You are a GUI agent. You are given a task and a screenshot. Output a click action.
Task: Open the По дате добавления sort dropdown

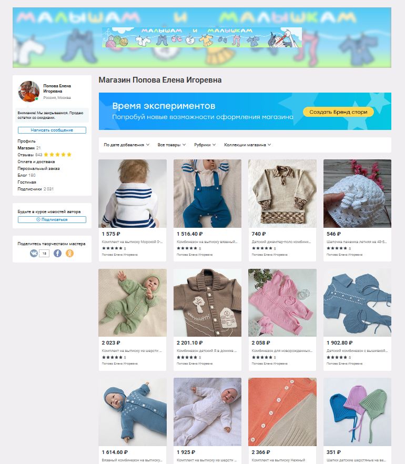(x=127, y=145)
